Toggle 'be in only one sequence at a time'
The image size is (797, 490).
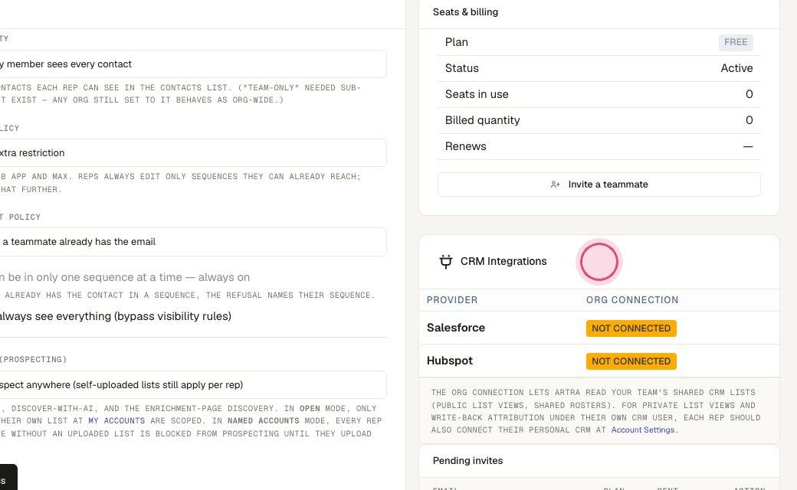(125, 277)
